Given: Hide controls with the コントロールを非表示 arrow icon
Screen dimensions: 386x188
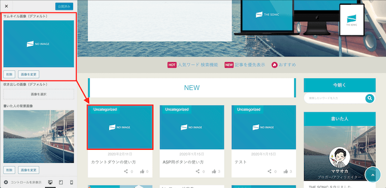Looking at the screenshot, I should point(6,182).
